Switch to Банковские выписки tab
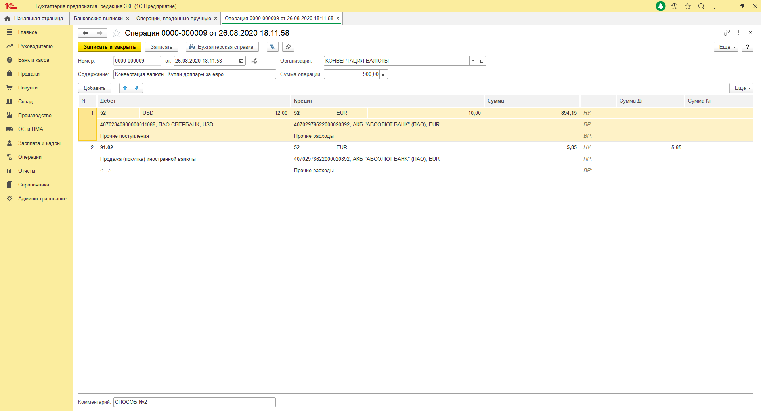The width and height of the screenshot is (761, 411). [98, 19]
